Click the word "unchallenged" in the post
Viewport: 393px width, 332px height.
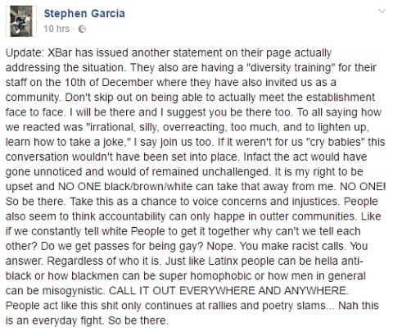pos(235,172)
